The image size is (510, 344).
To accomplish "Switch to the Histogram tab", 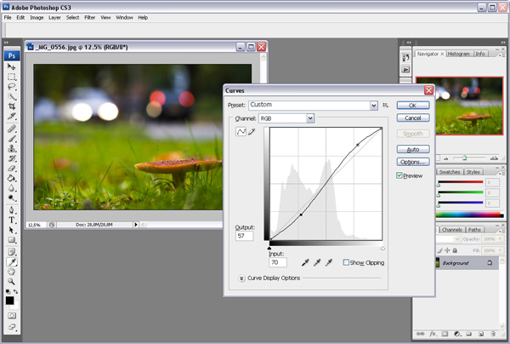I will tap(459, 54).
